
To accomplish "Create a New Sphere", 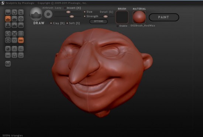I will (x=8, y=49).
